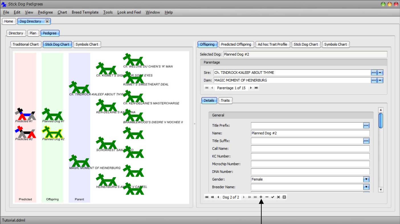Screen dimensions: 400x224
Task: Switch to the Traits tab
Action: 225,101
